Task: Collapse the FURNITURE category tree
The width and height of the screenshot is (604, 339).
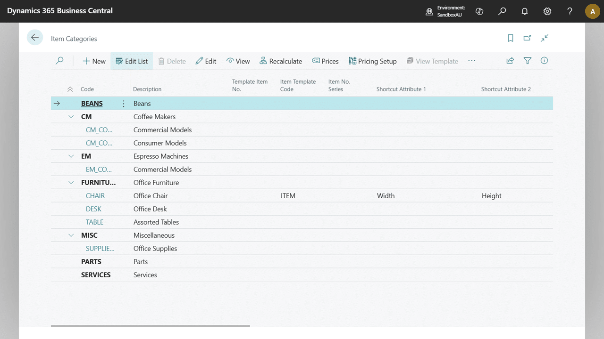Action: [x=71, y=183]
